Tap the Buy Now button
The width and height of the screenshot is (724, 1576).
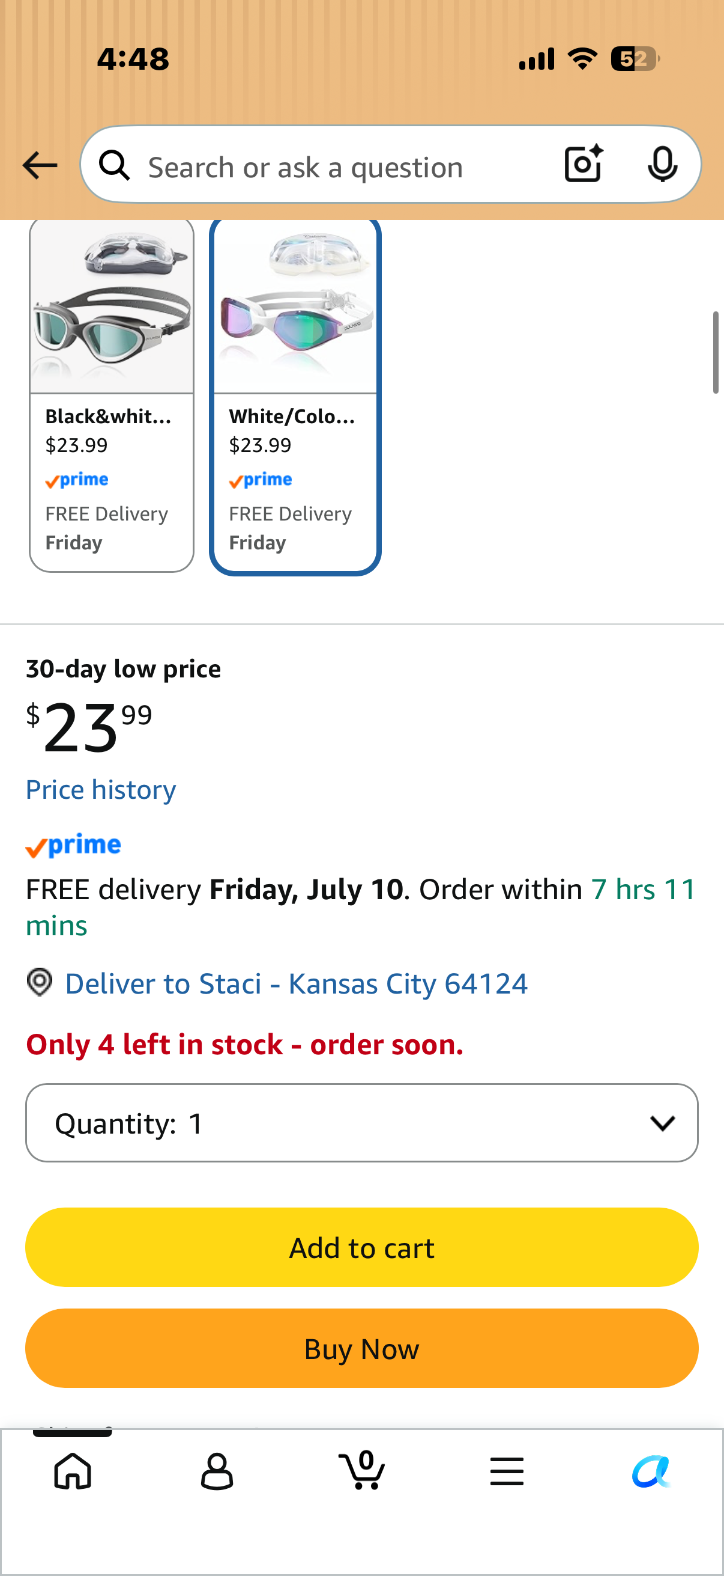361,1348
